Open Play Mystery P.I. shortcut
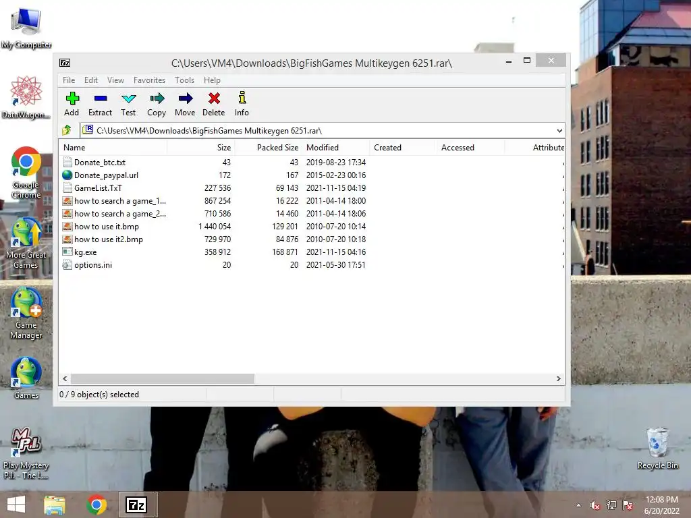 coord(26,454)
